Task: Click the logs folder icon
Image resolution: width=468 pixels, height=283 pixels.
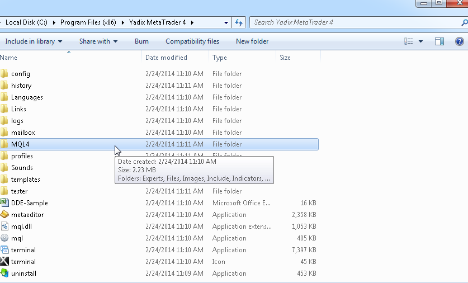Action: [x=4, y=121]
